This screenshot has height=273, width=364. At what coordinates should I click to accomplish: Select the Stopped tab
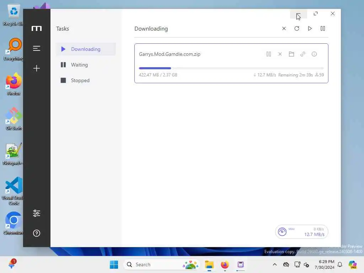(86, 80)
